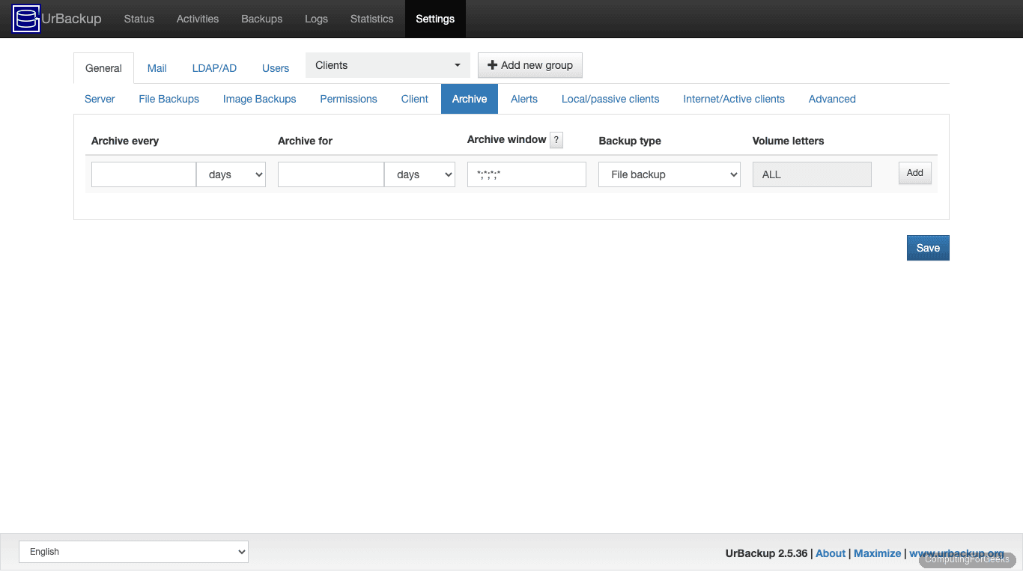
Task: Click the Archive window pattern input field
Action: coord(526,174)
